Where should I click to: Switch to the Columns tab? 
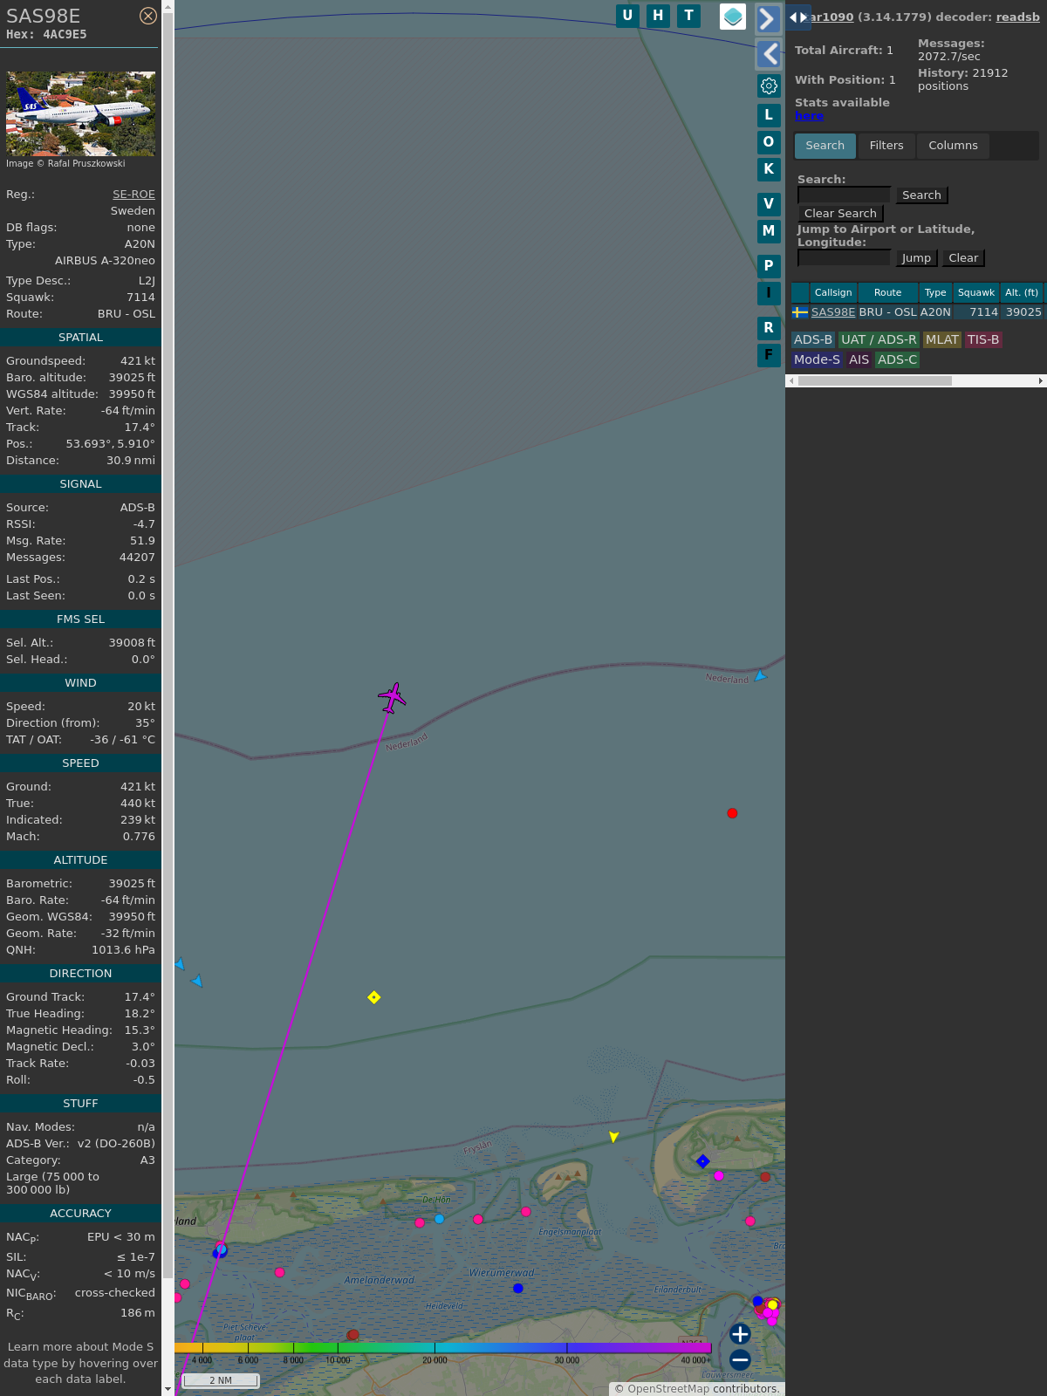953,146
